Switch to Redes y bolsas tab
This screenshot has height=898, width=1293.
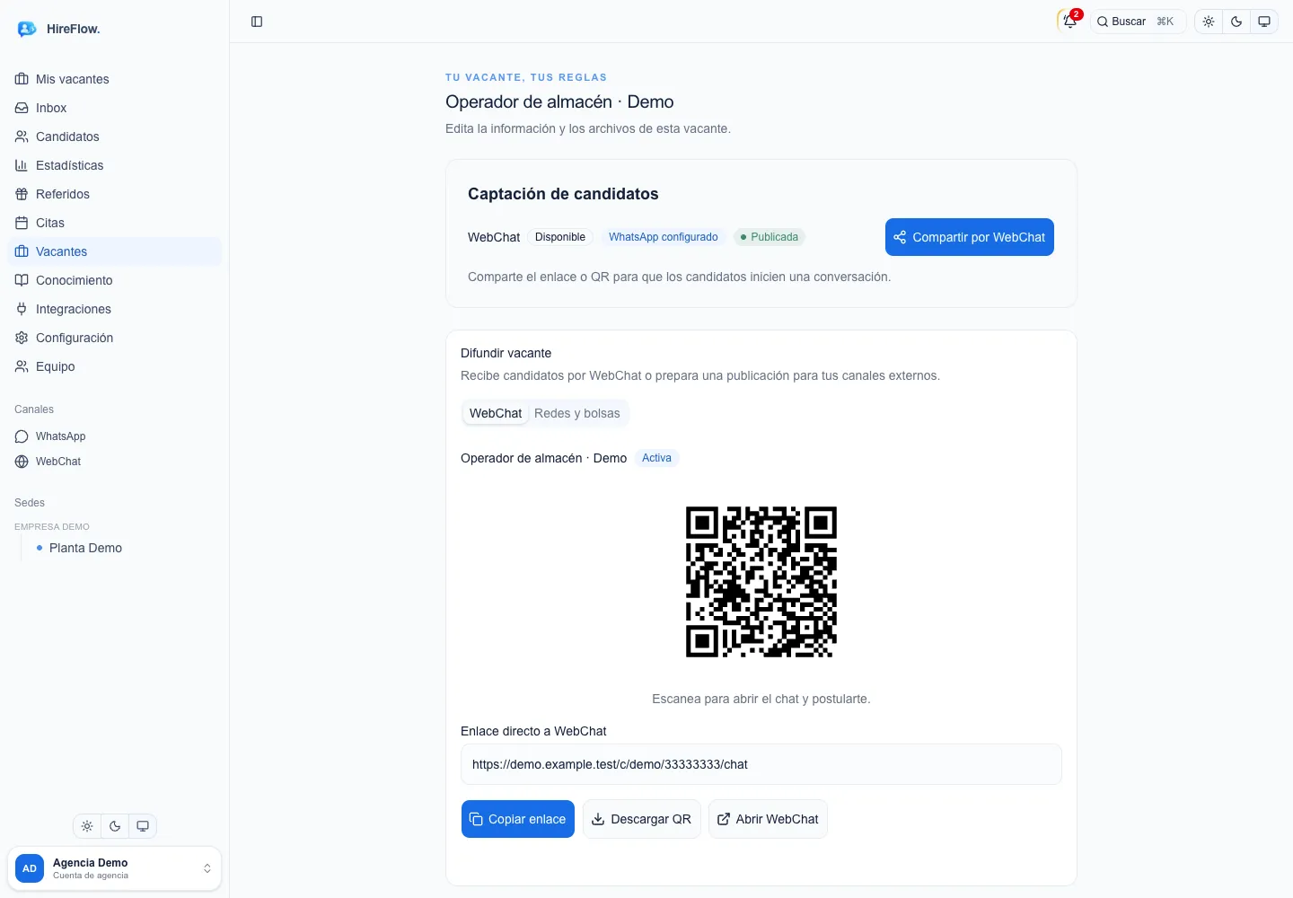click(577, 413)
